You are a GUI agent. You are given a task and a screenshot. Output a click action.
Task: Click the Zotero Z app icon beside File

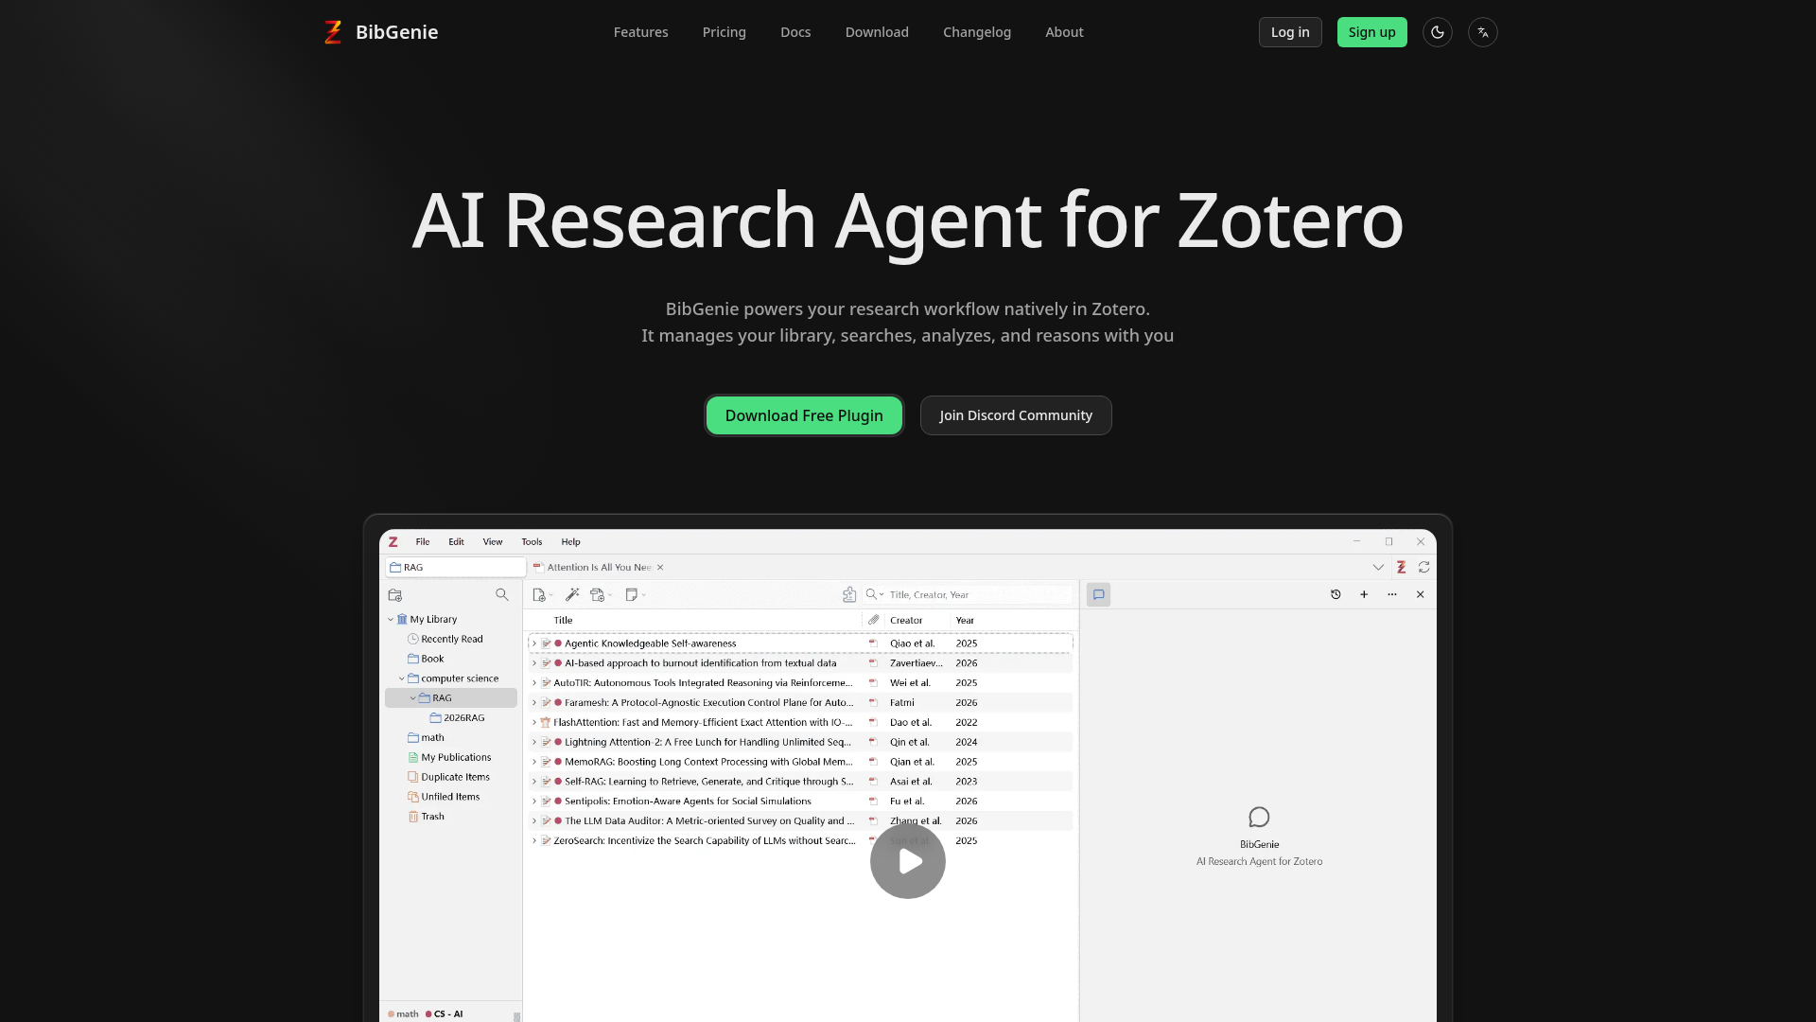tap(393, 542)
